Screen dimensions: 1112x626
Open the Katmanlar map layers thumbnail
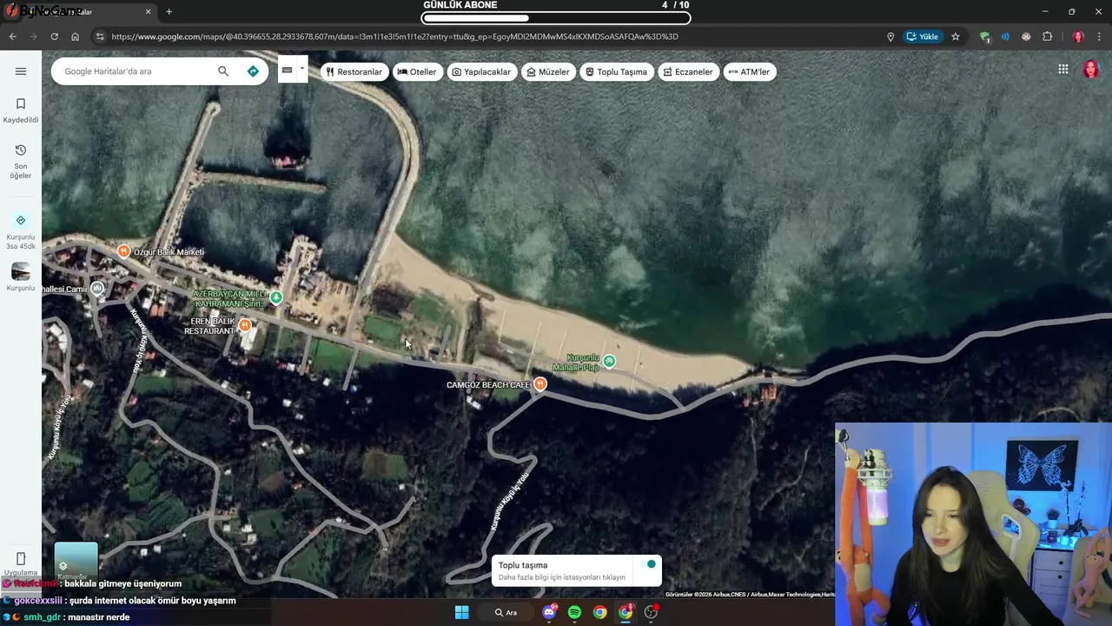tap(76, 562)
